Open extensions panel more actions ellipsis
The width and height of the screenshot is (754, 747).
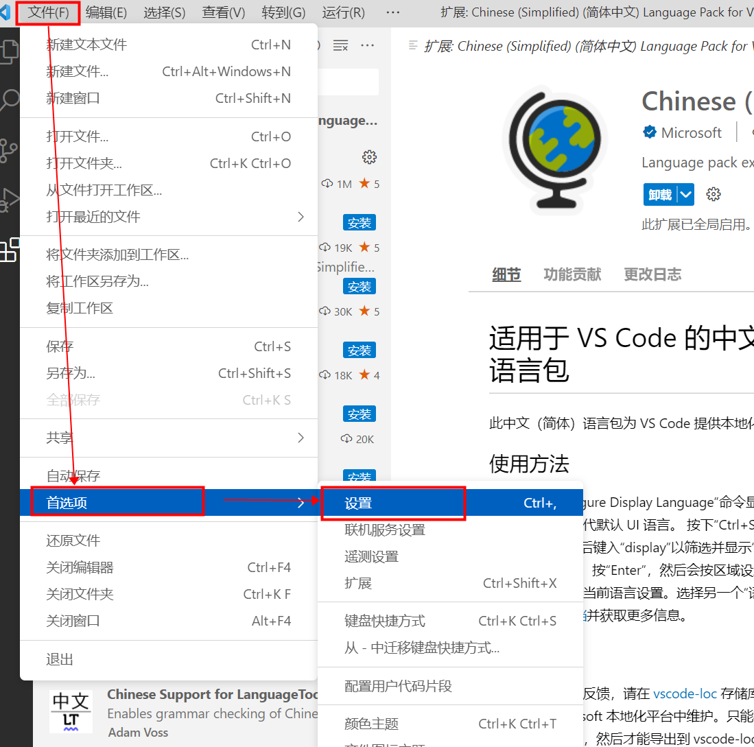pyautogui.click(x=367, y=46)
